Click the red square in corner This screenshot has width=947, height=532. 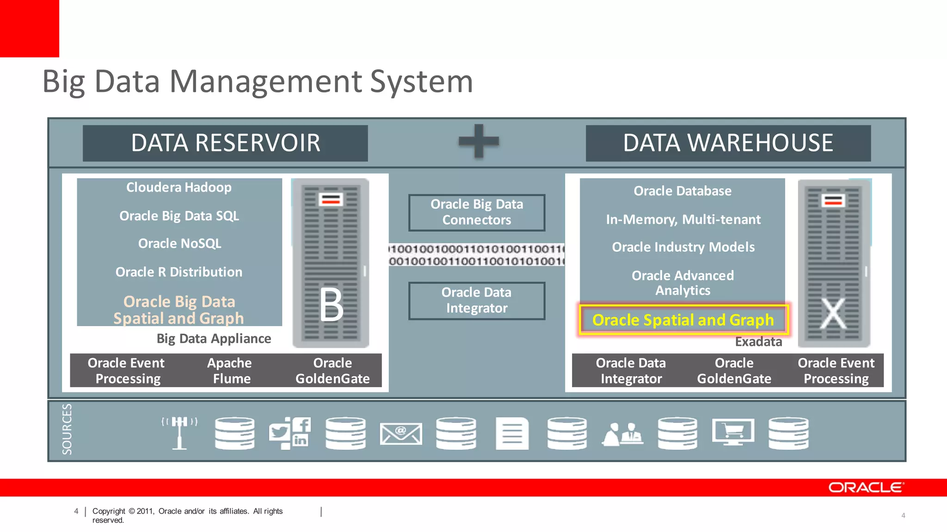(x=29, y=28)
